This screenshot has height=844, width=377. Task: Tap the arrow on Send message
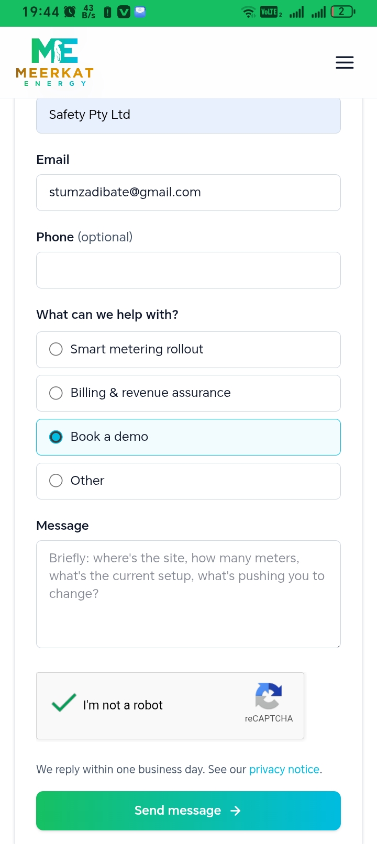click(236, 810)
